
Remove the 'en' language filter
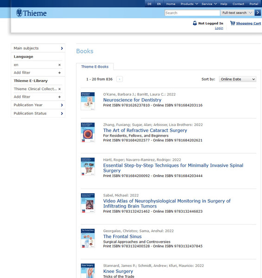(60, 65)
